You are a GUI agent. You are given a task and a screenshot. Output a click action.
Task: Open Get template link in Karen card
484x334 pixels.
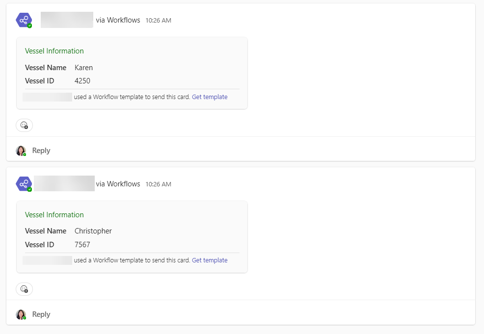(210, 97)
